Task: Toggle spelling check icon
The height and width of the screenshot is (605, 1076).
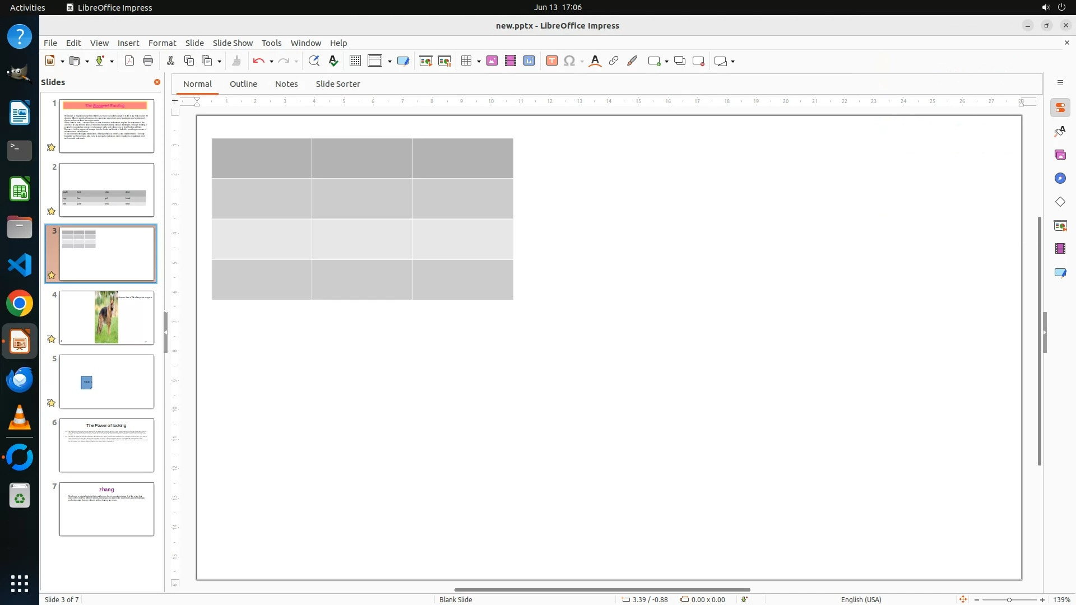Action: 333,61
